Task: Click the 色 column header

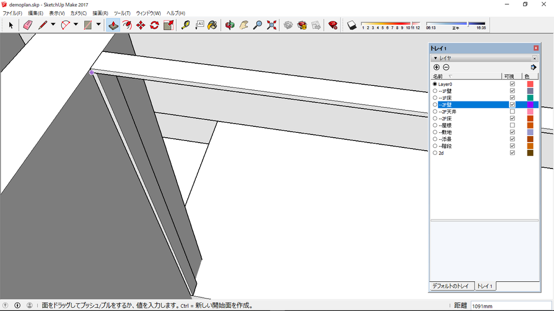Action: (x=530, y=77)
